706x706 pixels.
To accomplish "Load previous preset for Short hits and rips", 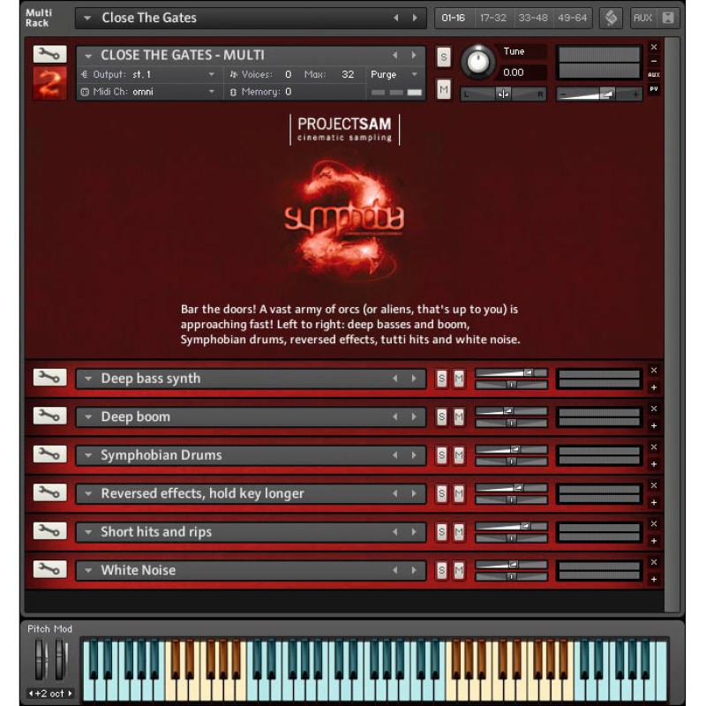I will (x=396, y=531).
